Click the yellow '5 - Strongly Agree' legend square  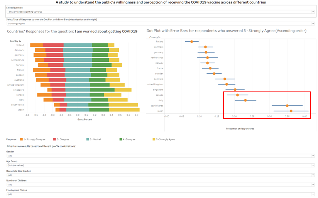pyautogui.click(x=154, y=139)
